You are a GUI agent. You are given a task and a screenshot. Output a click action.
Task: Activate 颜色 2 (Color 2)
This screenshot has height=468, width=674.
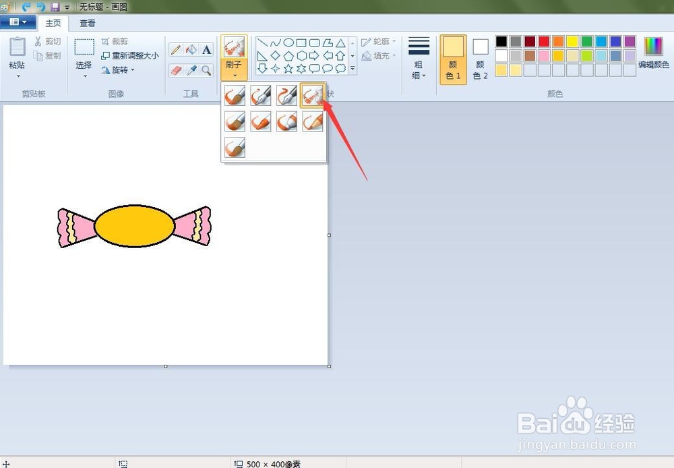click(x=480, y=59)
